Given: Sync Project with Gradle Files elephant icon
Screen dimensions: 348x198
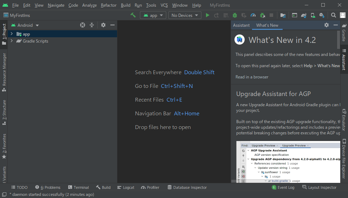Looking at the screenshot, I should click(x=304, y=15).
